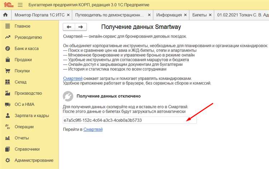Open the Руководителю section
Image resolution: width=269 pixels, height=169 pixels.
click(28, 37)
